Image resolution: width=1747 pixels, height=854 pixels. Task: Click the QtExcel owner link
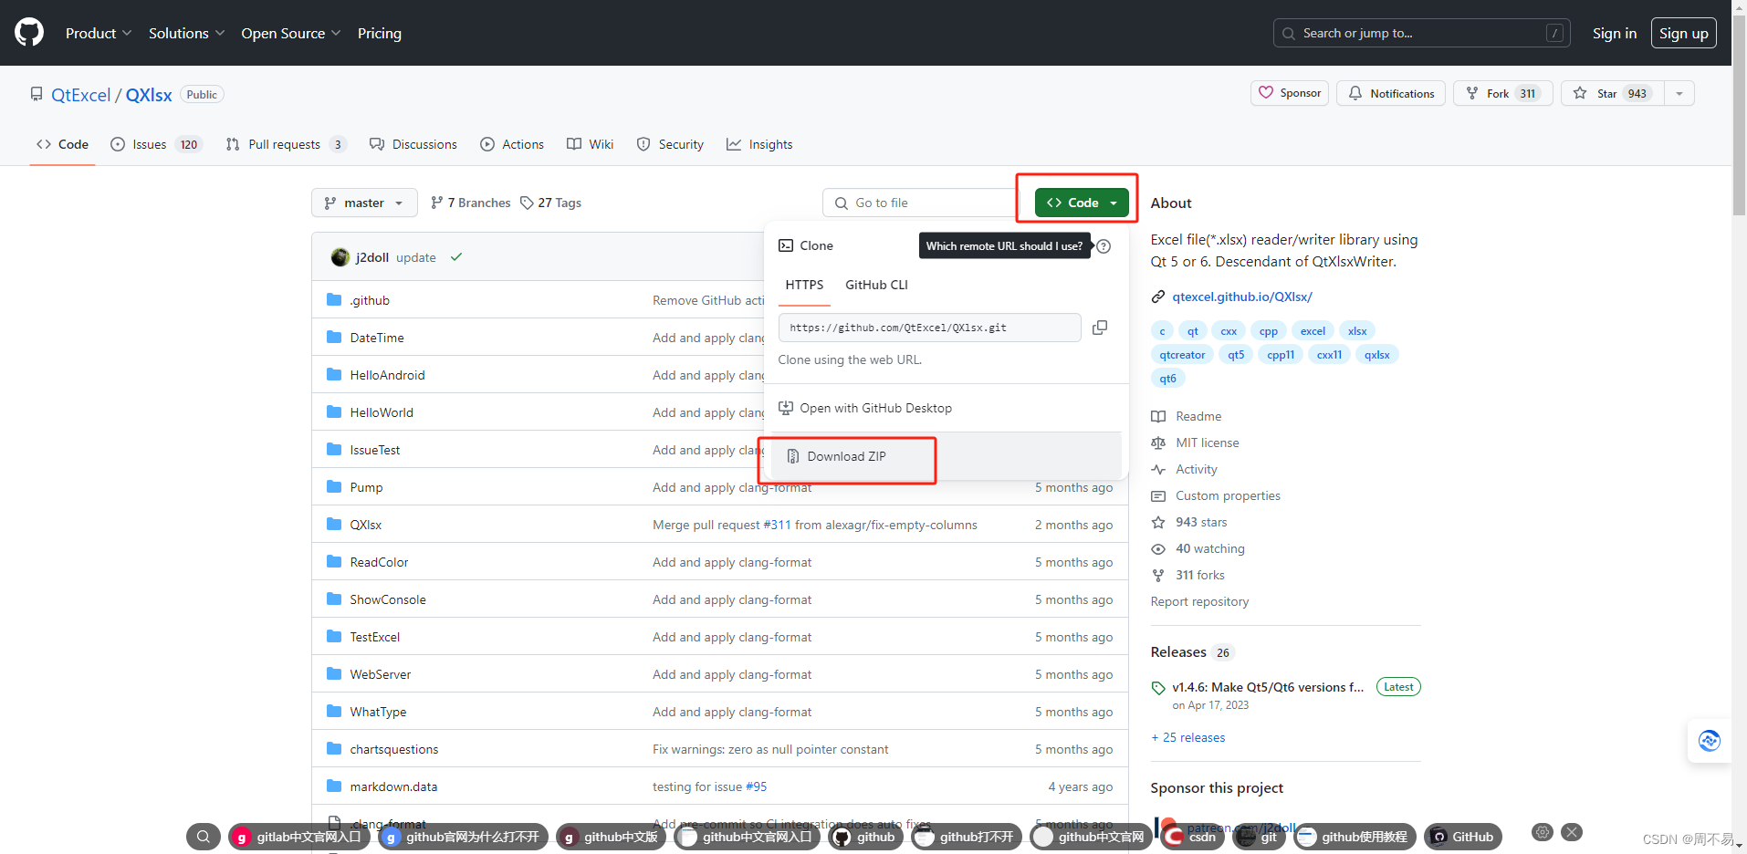80,95
